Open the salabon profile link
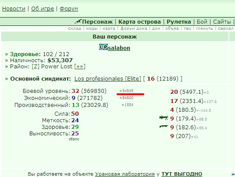 119,48
